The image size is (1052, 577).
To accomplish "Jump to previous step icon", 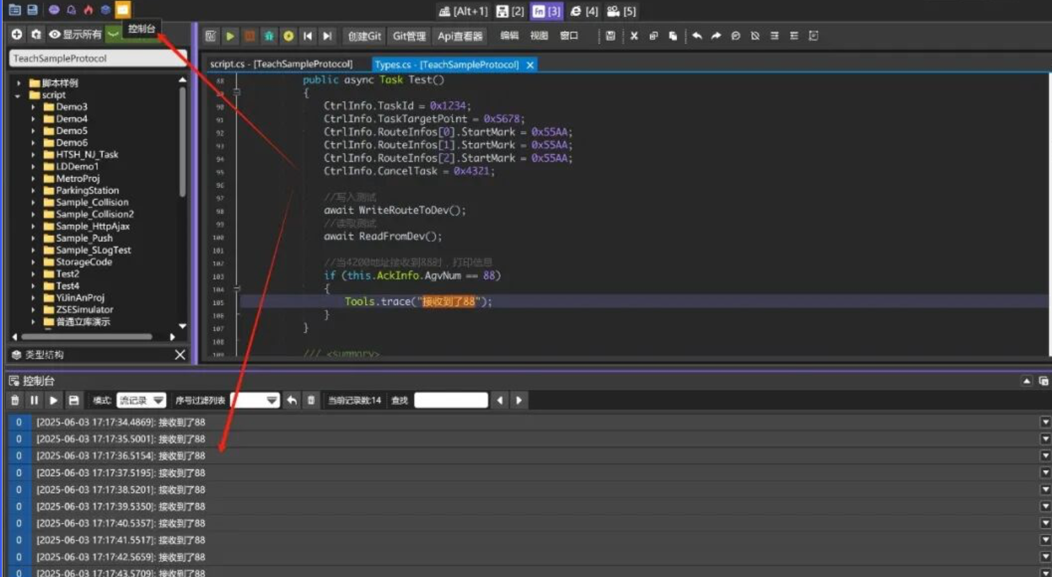I will point(308,36).
